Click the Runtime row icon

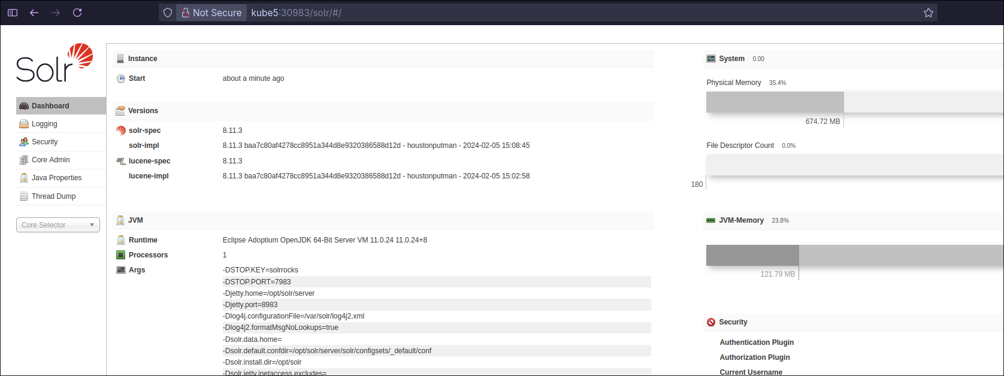[121, 240]
